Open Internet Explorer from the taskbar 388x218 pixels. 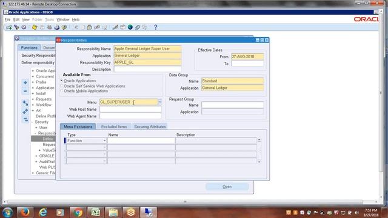42,212
